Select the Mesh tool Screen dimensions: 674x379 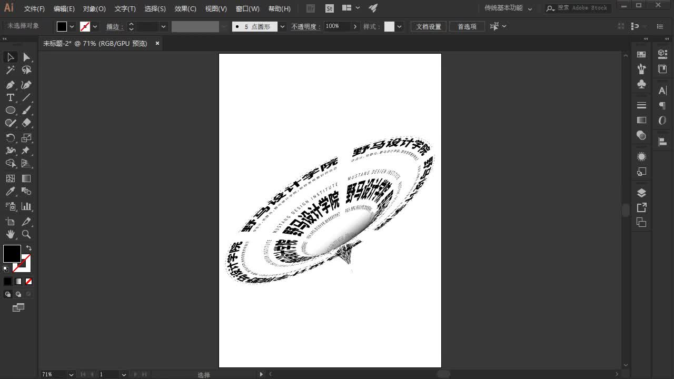coord(11,178)
